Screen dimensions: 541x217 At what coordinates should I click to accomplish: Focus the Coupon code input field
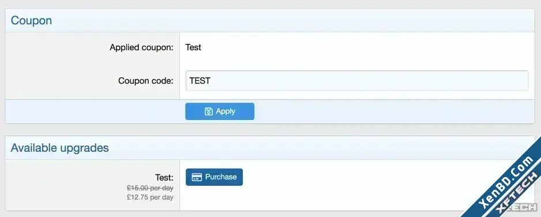(357, 81)
